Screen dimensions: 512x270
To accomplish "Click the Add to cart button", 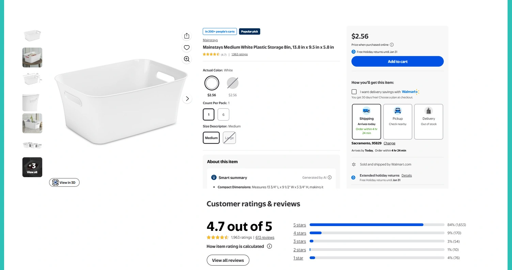I will click(398, 61).
